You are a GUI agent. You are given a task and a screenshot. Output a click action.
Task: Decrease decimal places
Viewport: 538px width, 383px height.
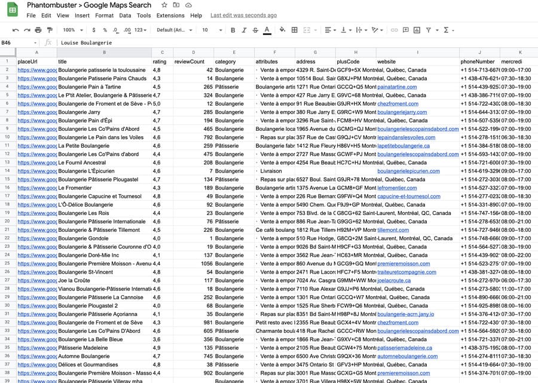pyautogui.click(x=115, y=30)
